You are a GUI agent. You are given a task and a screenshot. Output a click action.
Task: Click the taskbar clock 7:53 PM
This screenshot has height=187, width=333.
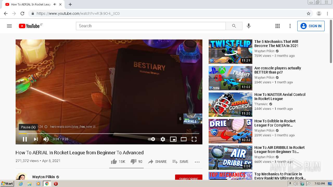[319, 184]
